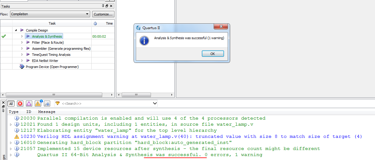Select message 12127 elaborating entity water_lamp
This screenshot has width=375, height=160.
(x=127, y=131)
